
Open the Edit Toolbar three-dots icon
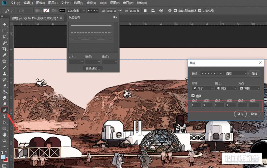tap(4, 147)
